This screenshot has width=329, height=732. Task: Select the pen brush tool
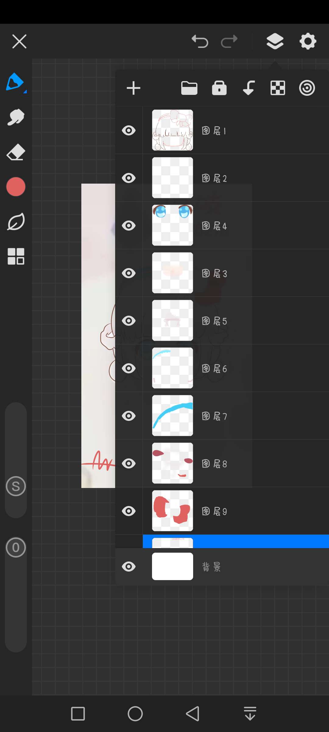[15, 82]
